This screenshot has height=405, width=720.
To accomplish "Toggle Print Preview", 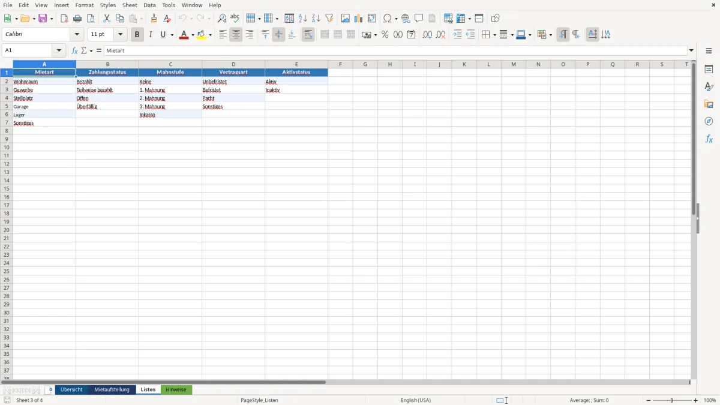I will pyautogui.click(x=91, y=19).
